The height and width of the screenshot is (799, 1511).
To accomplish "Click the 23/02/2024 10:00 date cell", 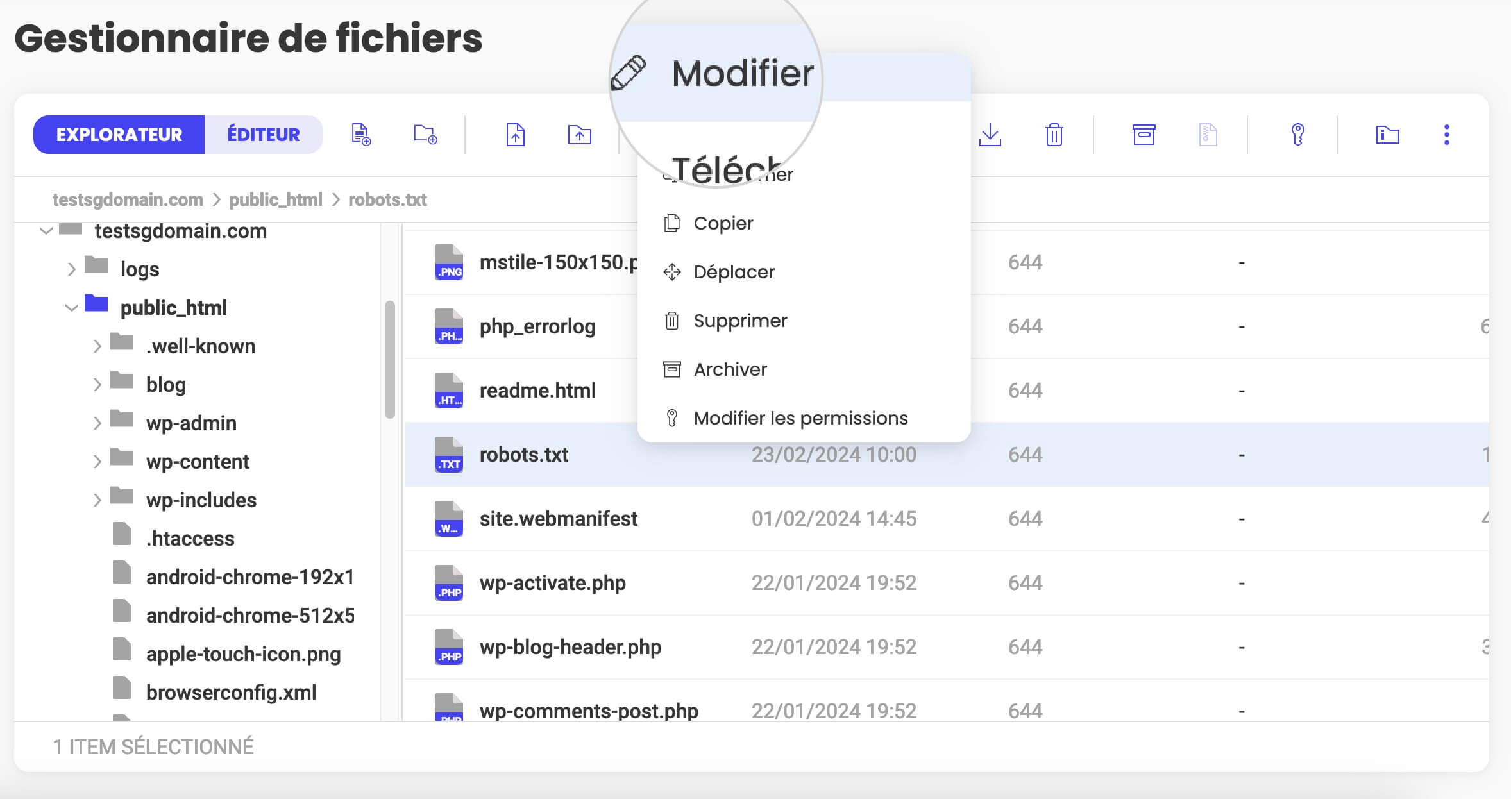I will [x=834, y=455].
